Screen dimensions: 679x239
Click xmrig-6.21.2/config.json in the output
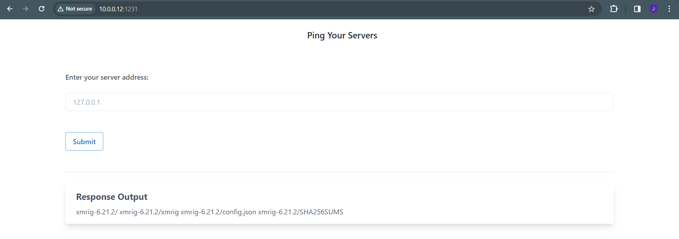click(218, 212)
